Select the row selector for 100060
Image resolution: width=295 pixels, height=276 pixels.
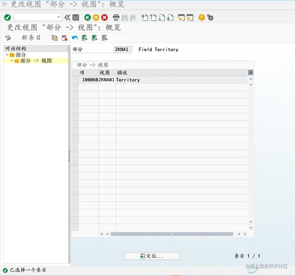75,80
